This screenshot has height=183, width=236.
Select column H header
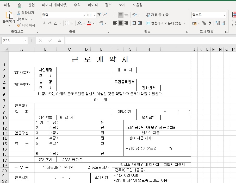point(148,49)
